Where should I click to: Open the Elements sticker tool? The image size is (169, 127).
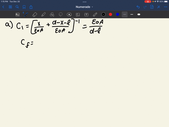69,14
